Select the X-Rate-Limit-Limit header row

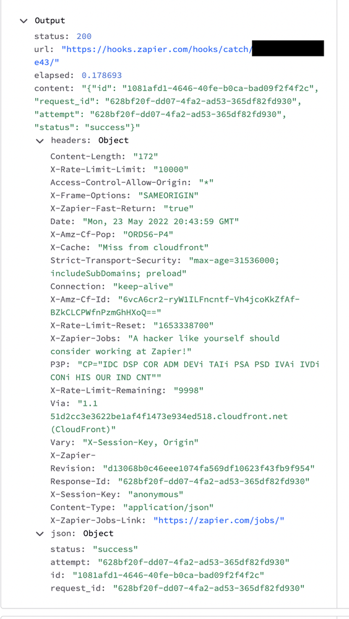(x=119, y=169)
